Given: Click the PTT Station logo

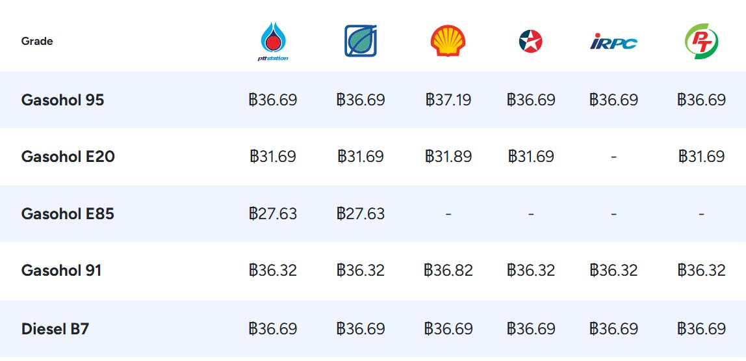Looking at the screenshot, I should 274,42.
